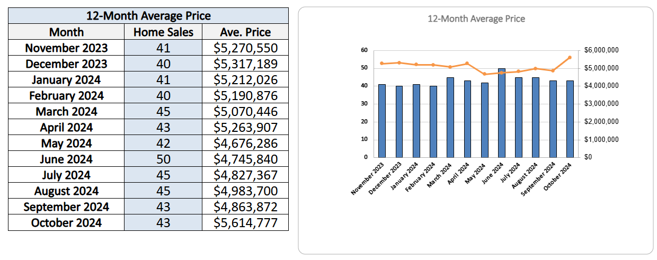
Task: Select the November 2023 bar in chart
Action: [x=382, y=121]
